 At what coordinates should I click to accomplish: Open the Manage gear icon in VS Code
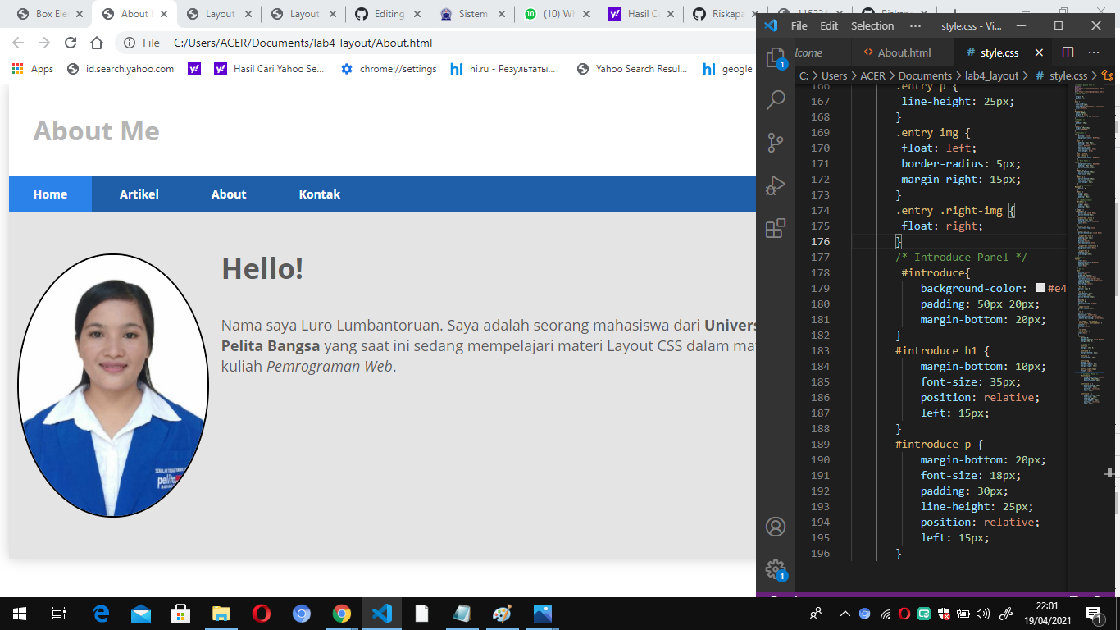pos(776,569)
